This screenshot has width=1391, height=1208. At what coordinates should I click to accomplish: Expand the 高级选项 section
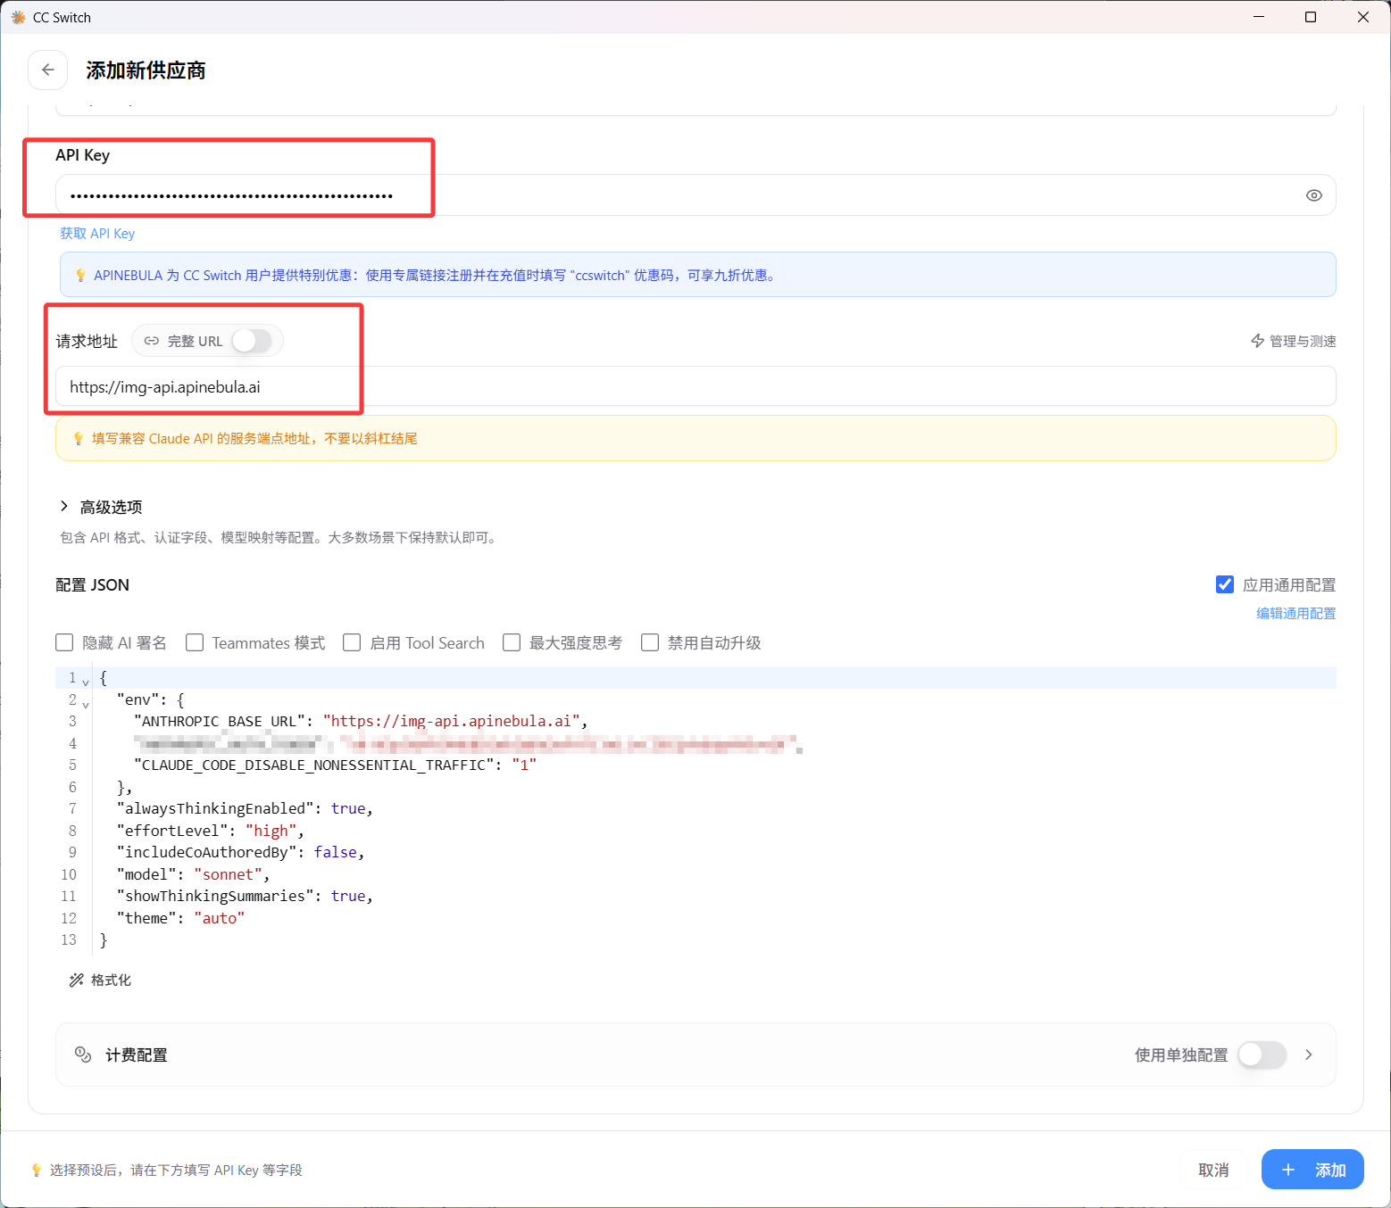(101, 507)
